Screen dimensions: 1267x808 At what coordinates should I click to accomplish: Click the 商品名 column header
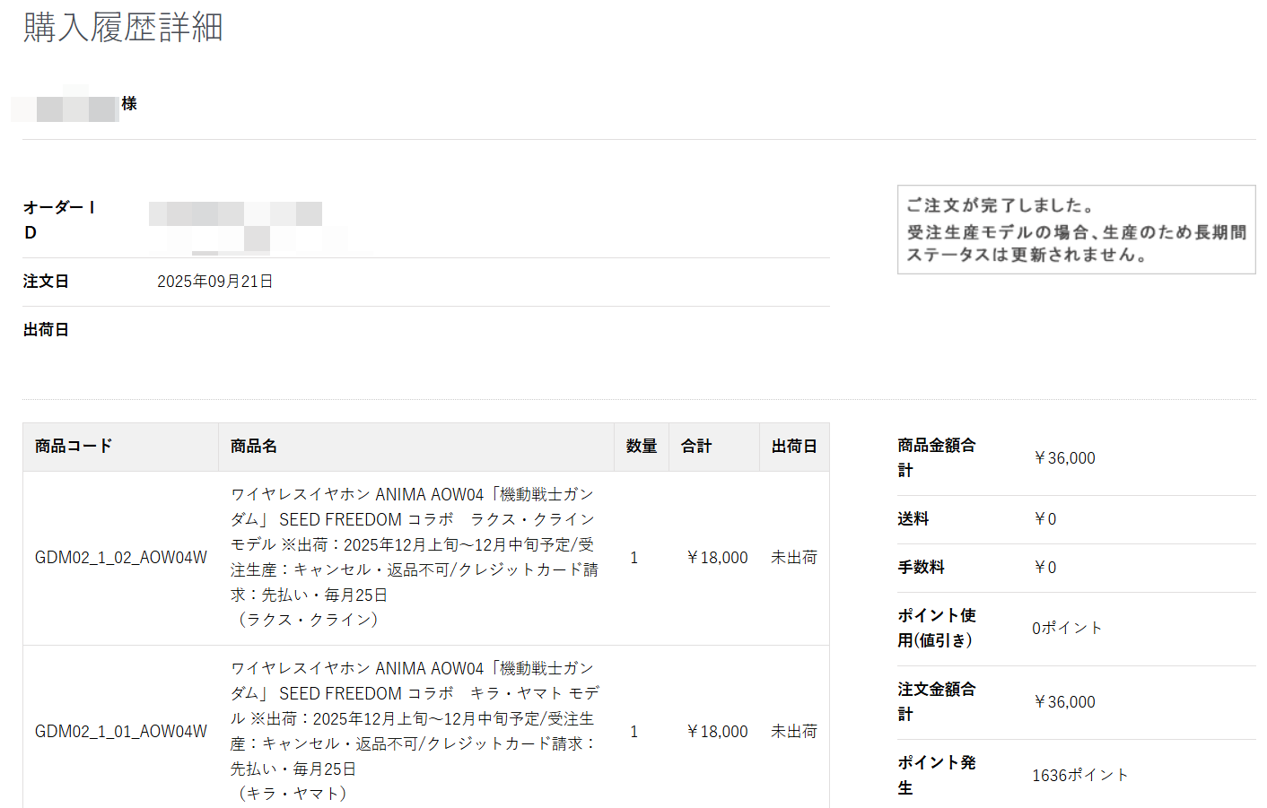254,447
